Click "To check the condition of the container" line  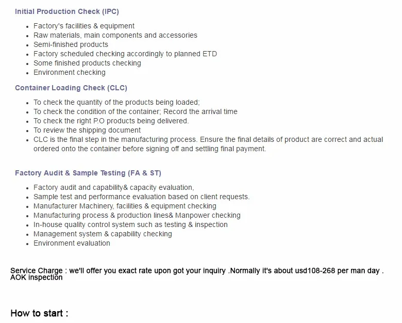pyautogui.click(x=136, y=111)
